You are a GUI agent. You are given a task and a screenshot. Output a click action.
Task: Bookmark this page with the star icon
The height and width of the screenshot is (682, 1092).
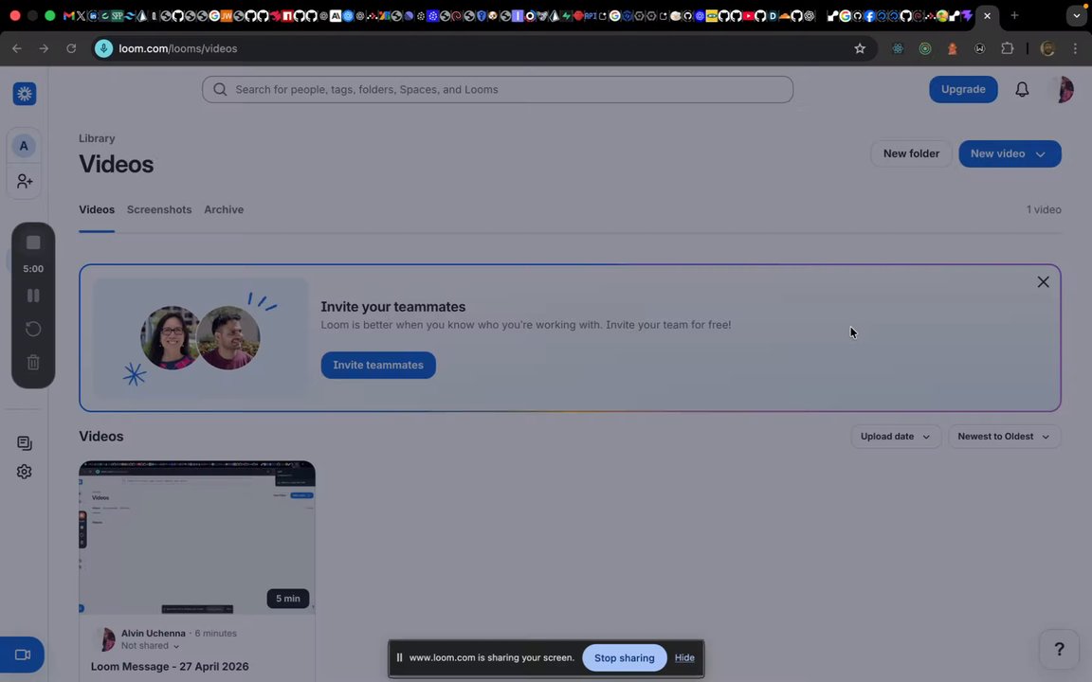[860, 48]
